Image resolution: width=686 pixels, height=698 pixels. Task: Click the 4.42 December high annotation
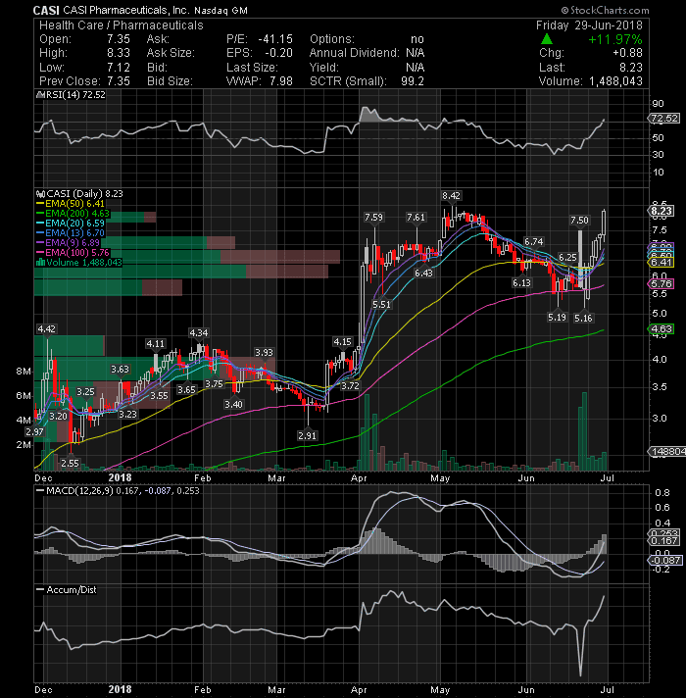tap(47, 329)
